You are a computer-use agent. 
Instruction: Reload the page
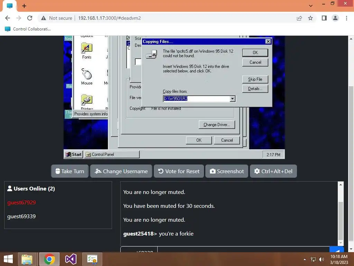point(30,18)
